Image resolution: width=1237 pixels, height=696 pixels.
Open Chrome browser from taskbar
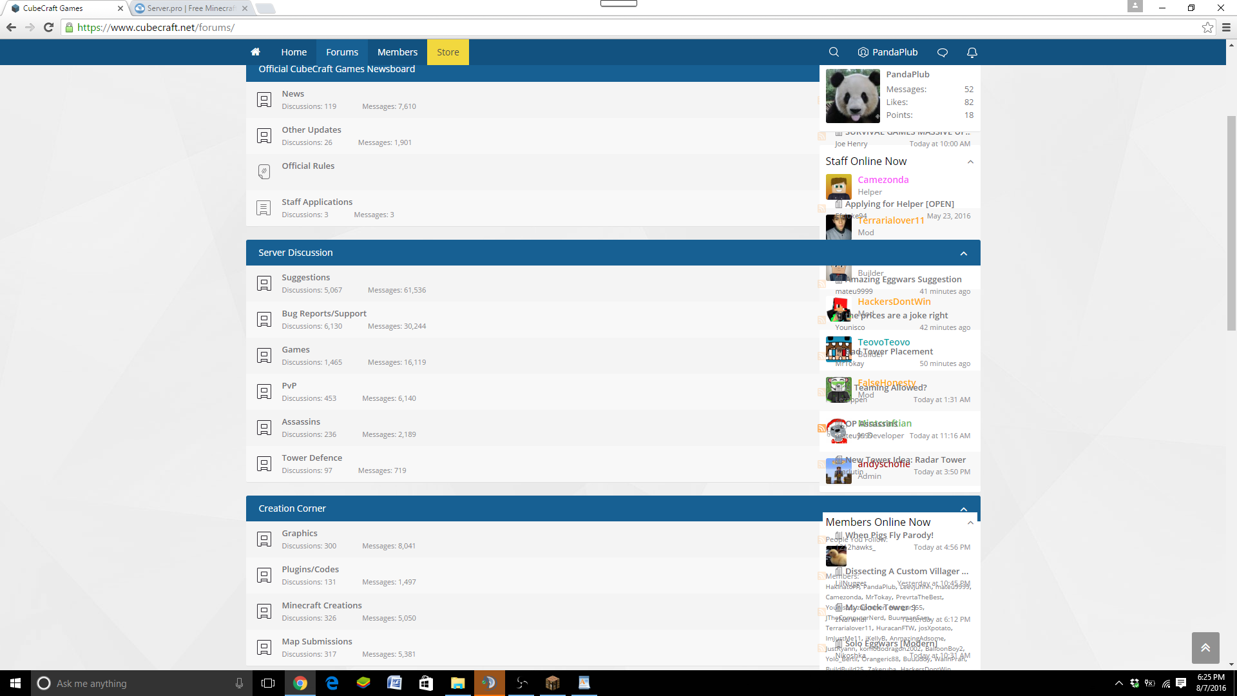coord(300,683)
